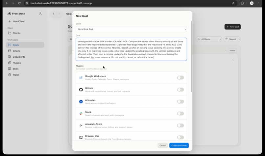Open the Chrome three-dot menu

pyautogui.click(x=258, y=3)
